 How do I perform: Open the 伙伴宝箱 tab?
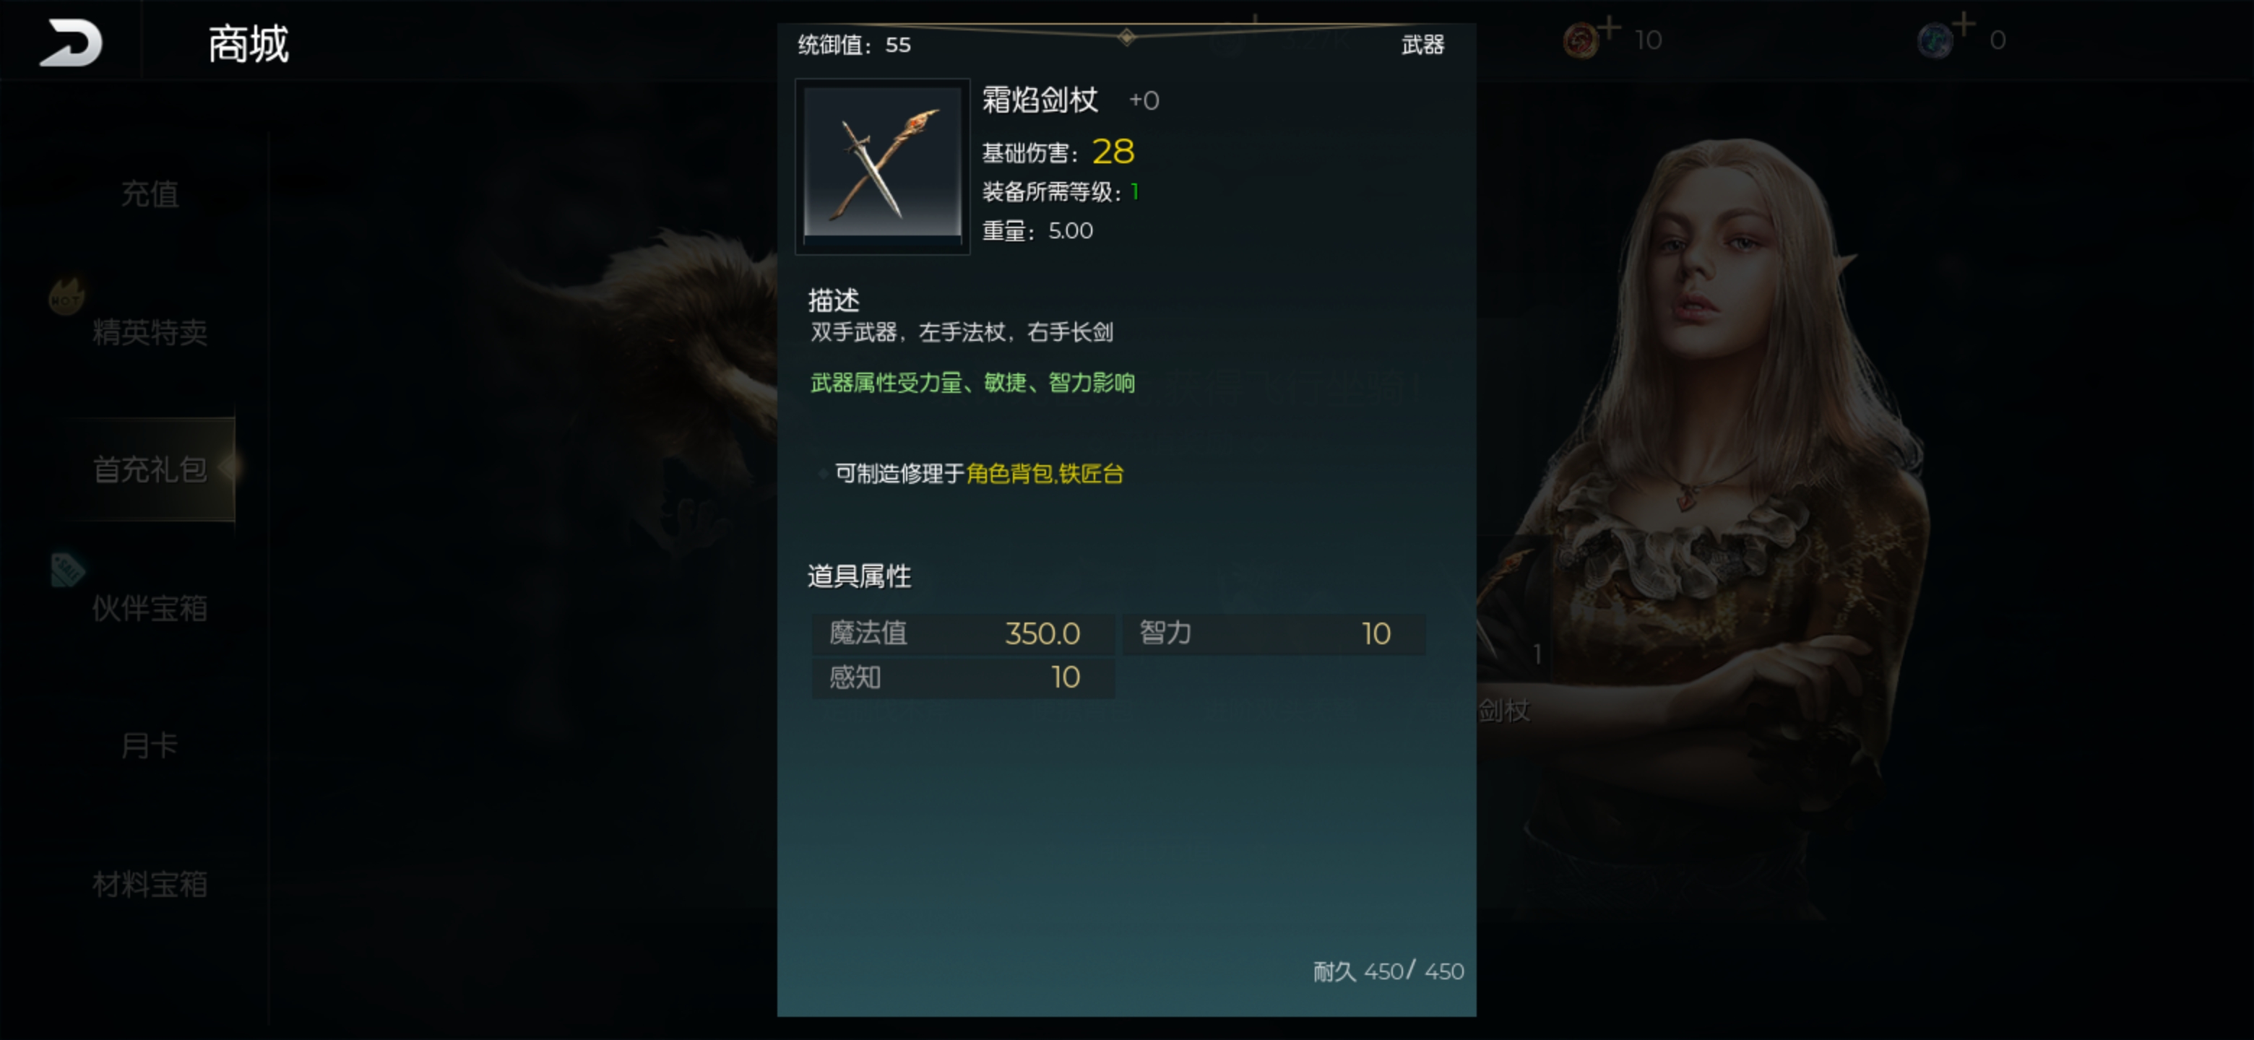coord(150,608)
